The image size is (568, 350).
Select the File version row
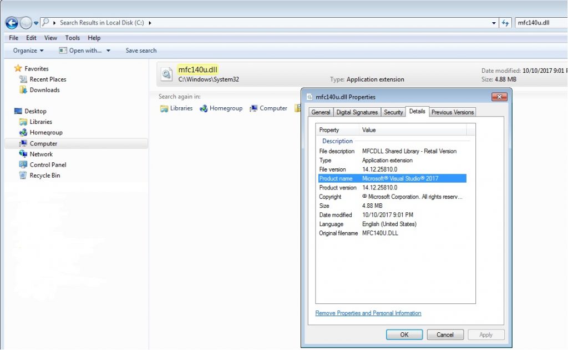point(392,169)
